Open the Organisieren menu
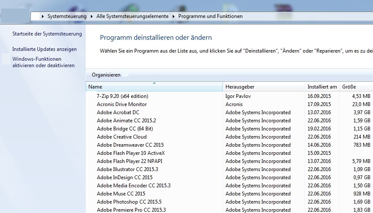Image resolution: width=373 pixels, height=213 pixels. click(x=106, y=75)
